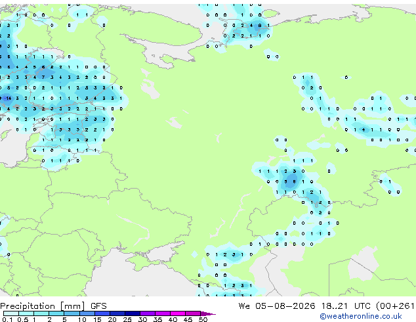Click the 2–5 mm legend color box
The width and height of the screenshot is (416, 322).
point(56,313)
